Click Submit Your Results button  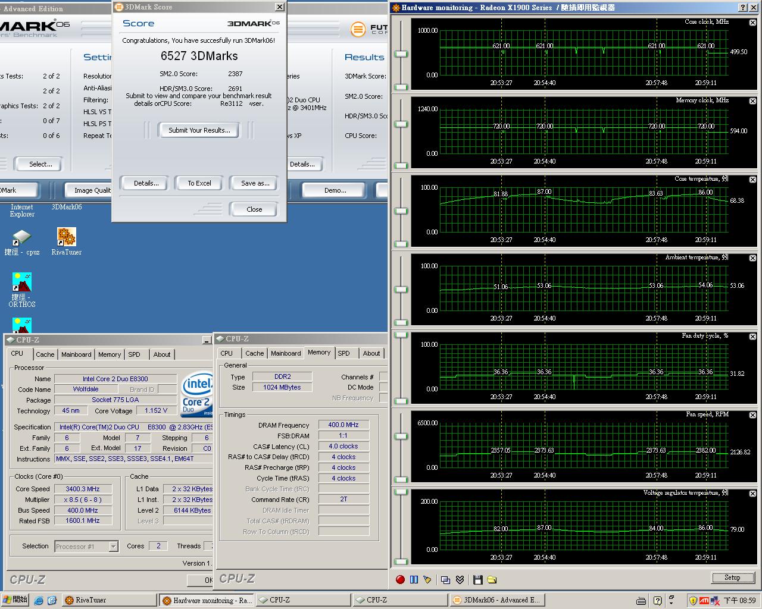click(x=199, y=130)
